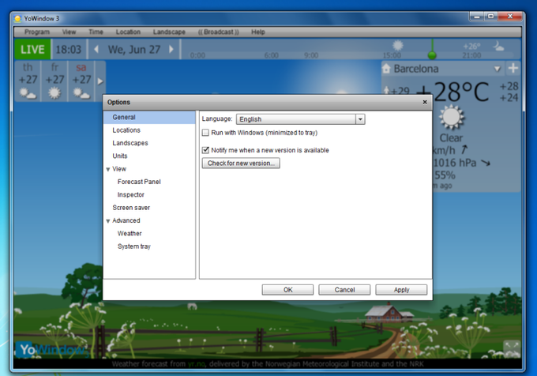Select Saturday forecast tile
Screen dimensions: 537x376
(x=81, y=81)
